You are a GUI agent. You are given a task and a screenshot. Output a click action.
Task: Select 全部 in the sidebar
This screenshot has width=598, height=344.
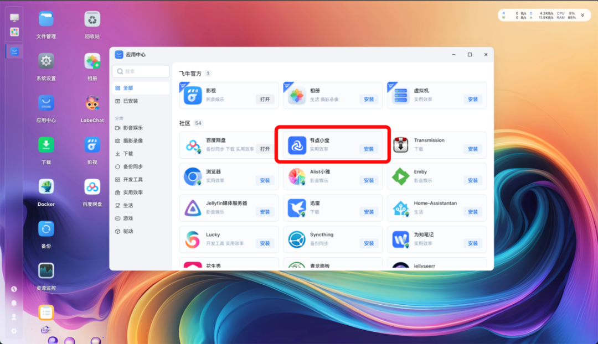coord(141,88)
